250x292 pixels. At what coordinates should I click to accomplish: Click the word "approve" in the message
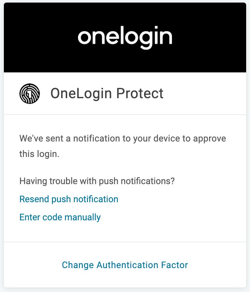point(209,139)
